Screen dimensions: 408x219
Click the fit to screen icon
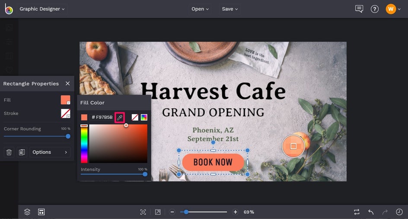point(143,212)
